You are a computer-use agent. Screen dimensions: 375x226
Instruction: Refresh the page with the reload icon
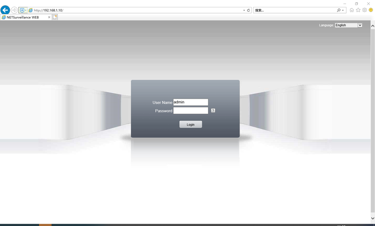point(249,10)
